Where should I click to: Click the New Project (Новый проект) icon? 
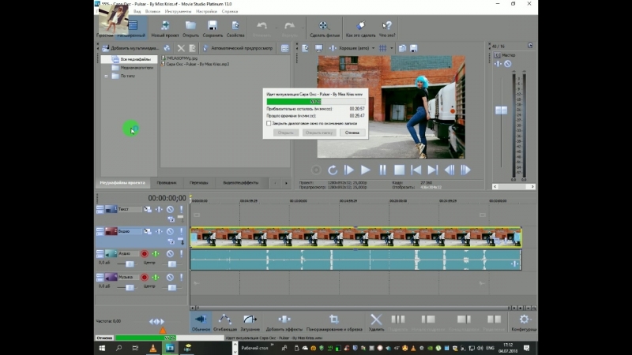[164, 27]
